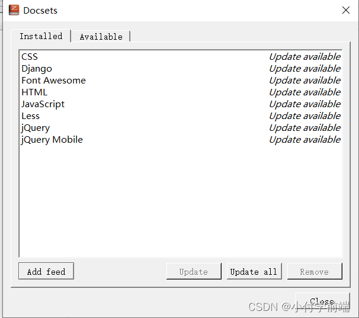Select the jQuery docset entry
Screen dimensions: 359x318
[181, 128]
